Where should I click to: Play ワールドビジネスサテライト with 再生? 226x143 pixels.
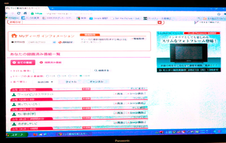point(119,94)
